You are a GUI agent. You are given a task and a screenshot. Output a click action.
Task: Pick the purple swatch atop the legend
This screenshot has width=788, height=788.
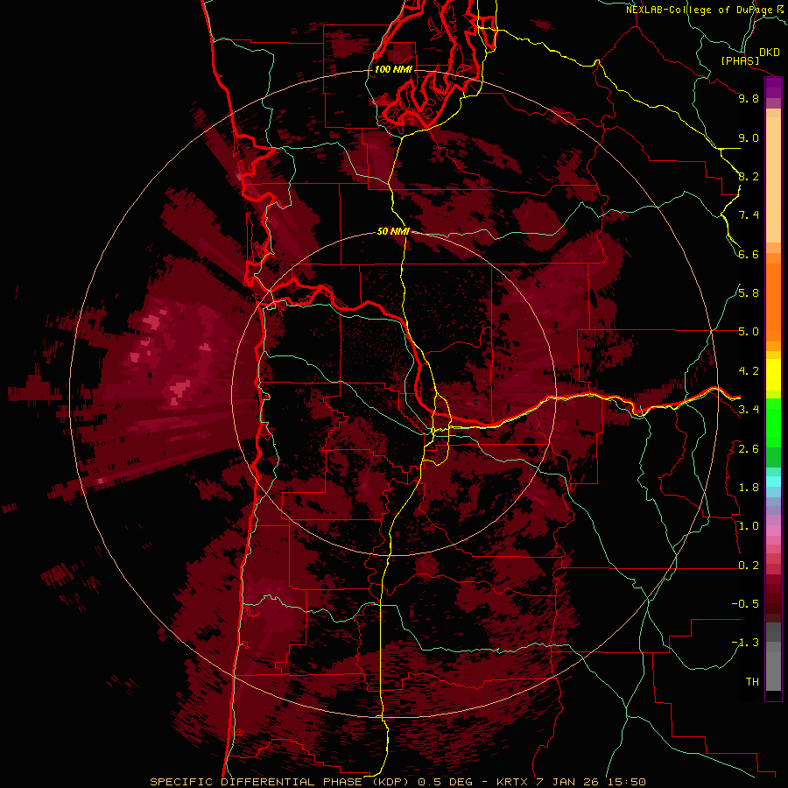[x=773, y=88]
